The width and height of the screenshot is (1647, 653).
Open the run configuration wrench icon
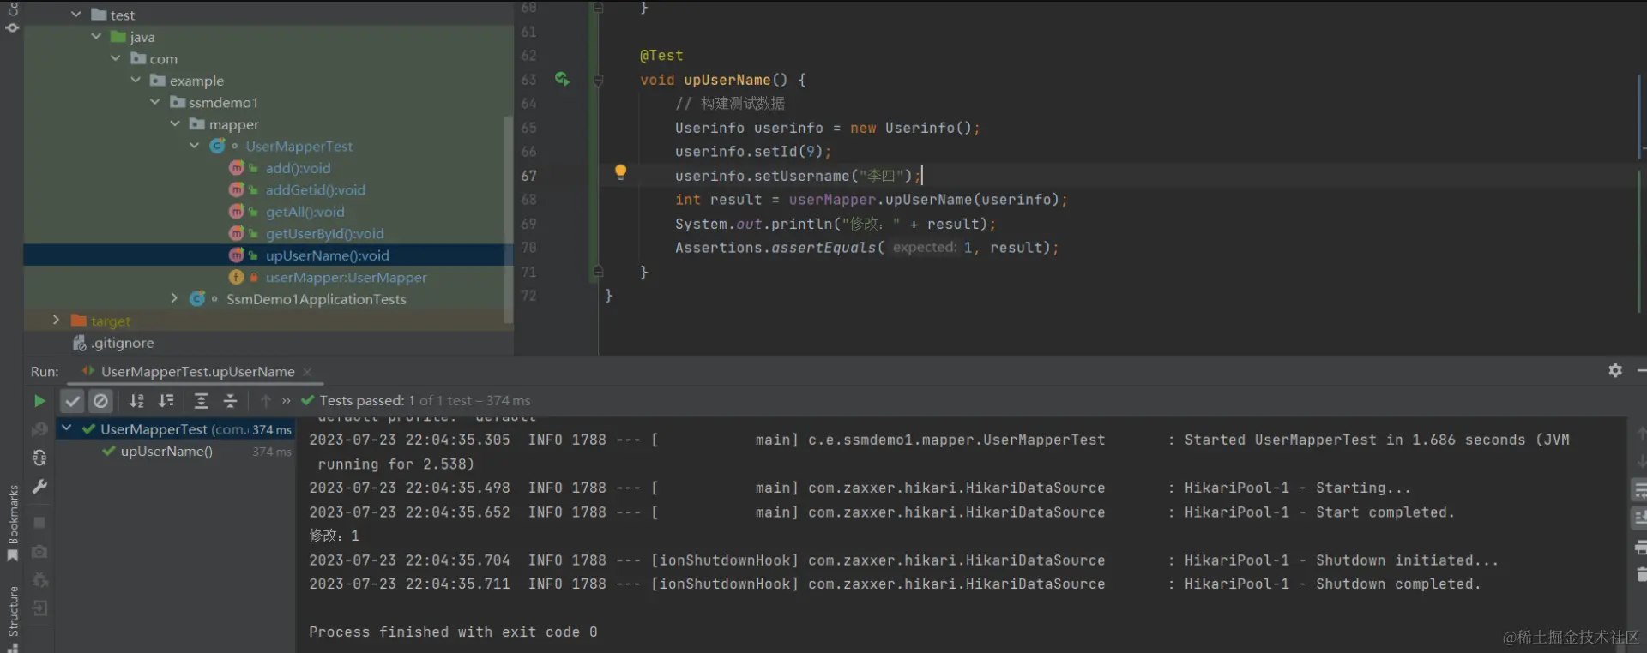coord(39,487)
